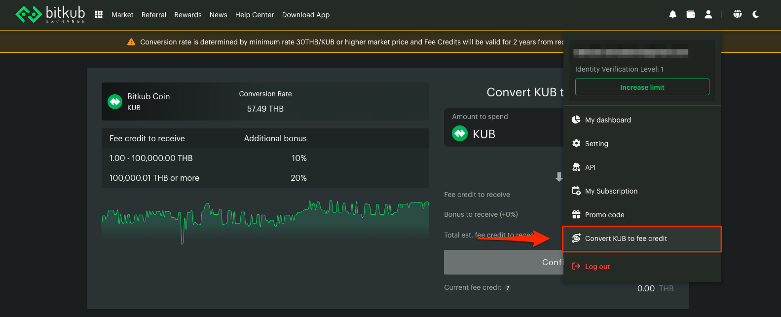
Task: Open My Subscription
Action: (x=642, y=191)
